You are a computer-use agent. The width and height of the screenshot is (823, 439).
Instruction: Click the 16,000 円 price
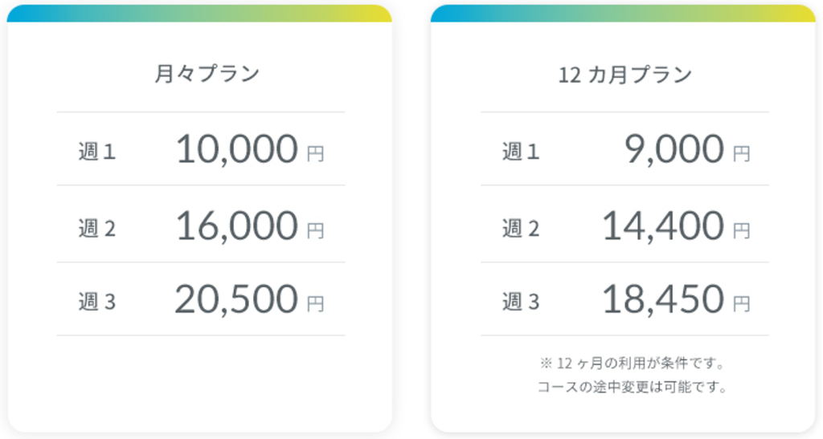[250, 226]
